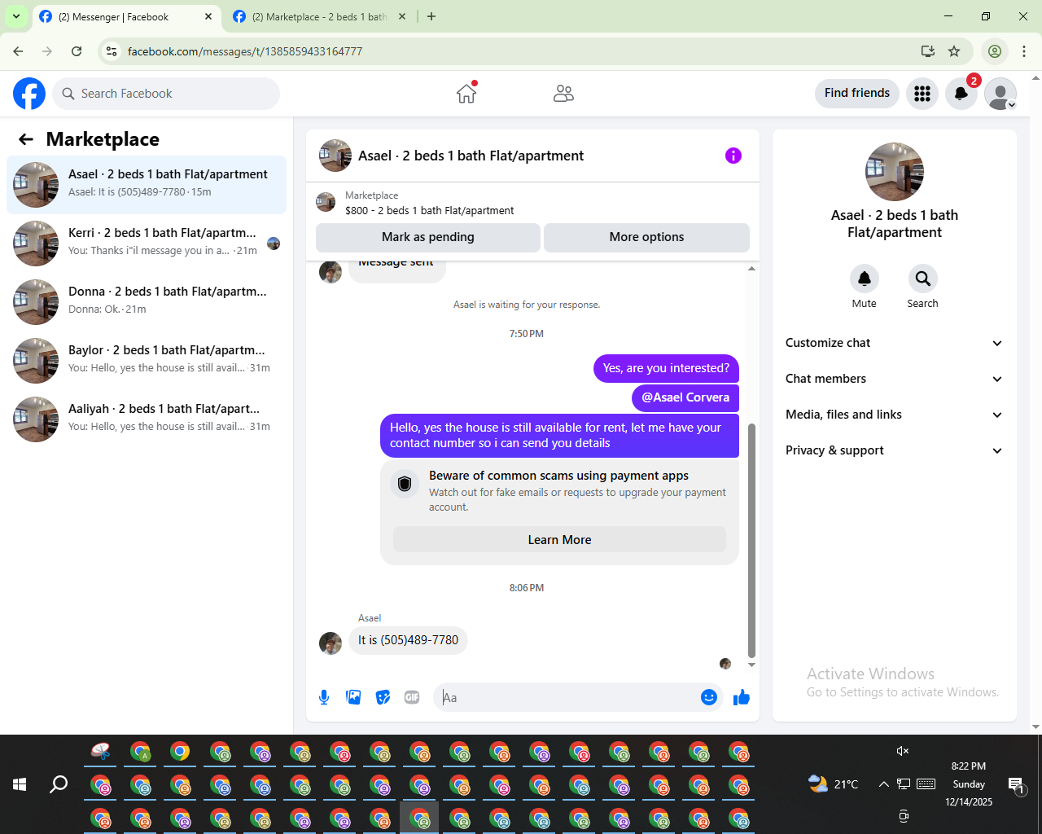Screen dimensions: 1042x834
Task: Open the Chrome tab search dropdown
Action: [x=16, y=16]
